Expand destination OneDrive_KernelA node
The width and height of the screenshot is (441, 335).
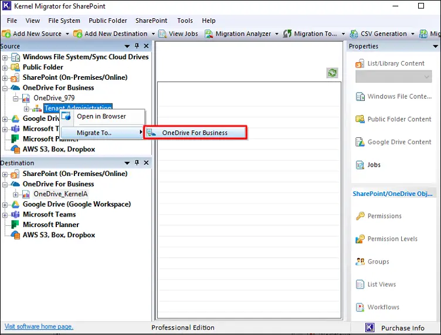pyautogui.click(x=15, y=195)
